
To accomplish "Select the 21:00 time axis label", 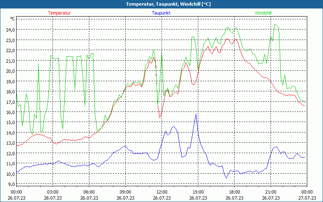I will (271, 191).
